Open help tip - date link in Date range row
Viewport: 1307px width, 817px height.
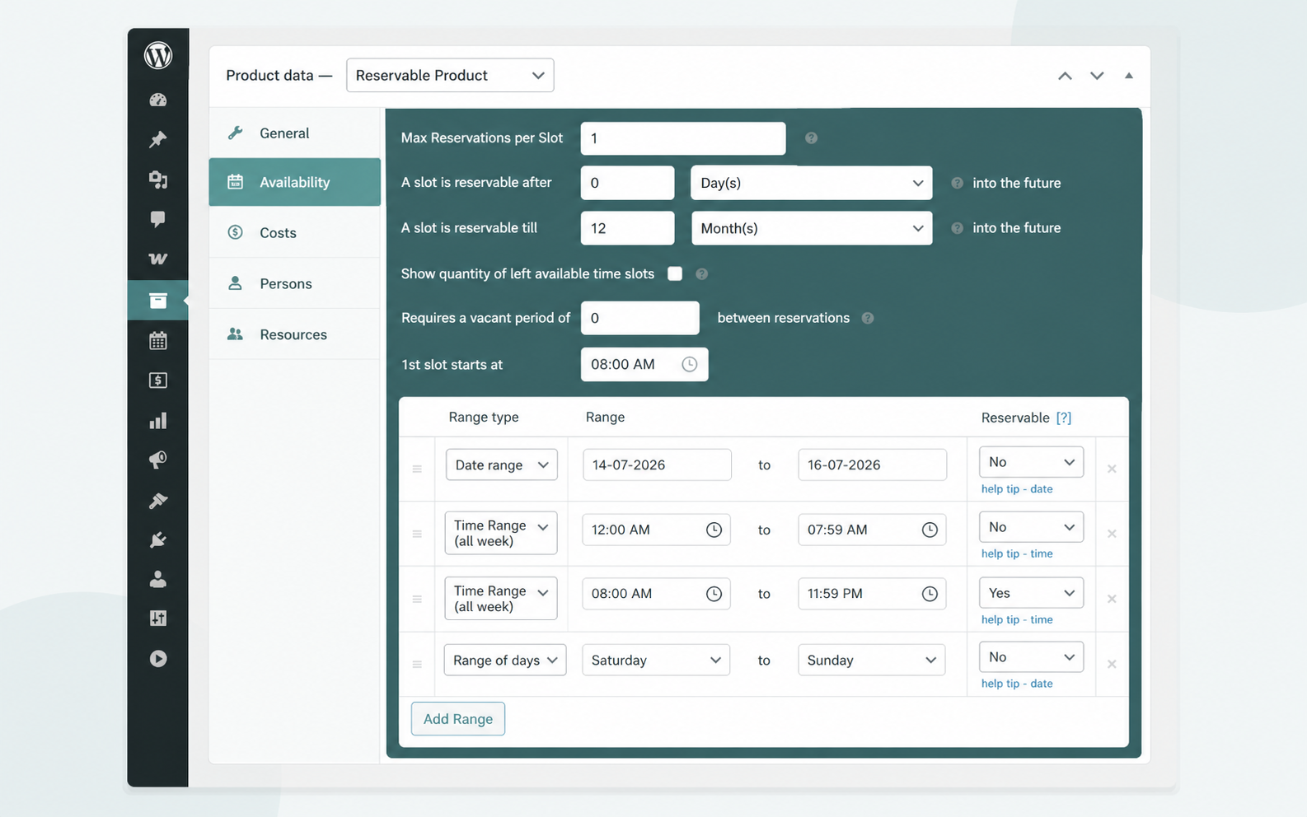(x=1017, y=489)
